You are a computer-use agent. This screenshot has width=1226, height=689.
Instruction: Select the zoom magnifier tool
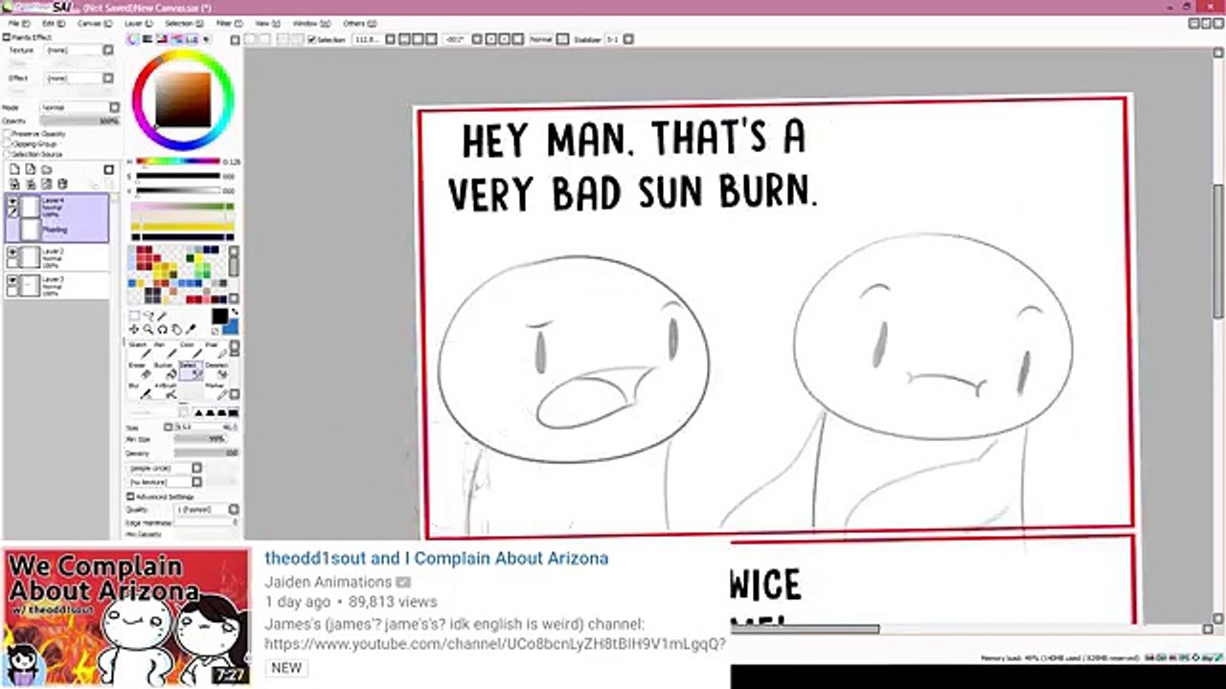click(148, 330)
